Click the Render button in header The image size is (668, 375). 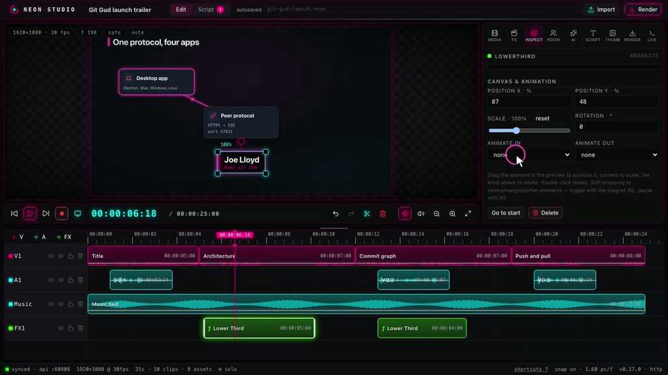pos(644,9)
